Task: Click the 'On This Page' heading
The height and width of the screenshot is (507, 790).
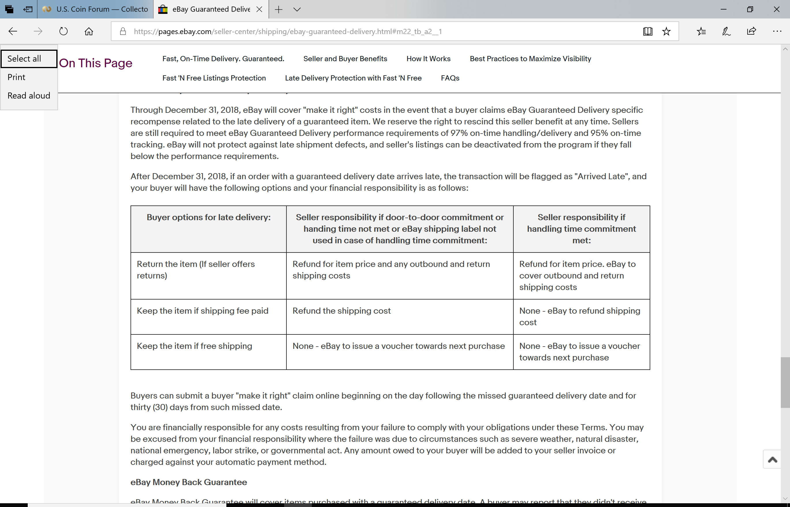Action: click(96, 63)
